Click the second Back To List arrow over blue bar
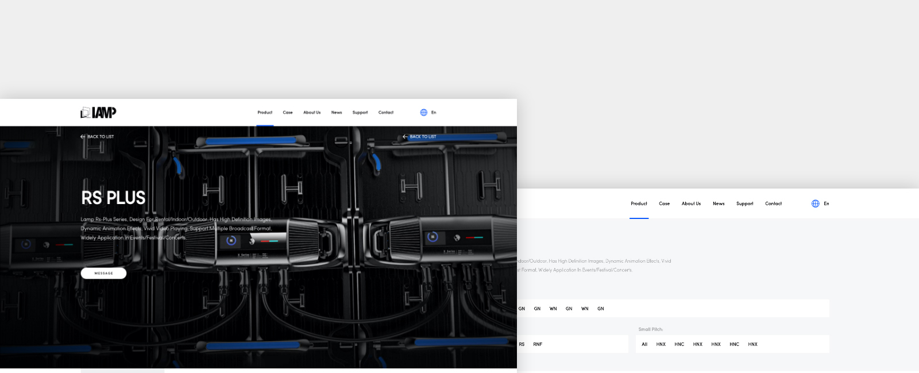This screenshot has width=919, height=373. pos(405,137)
